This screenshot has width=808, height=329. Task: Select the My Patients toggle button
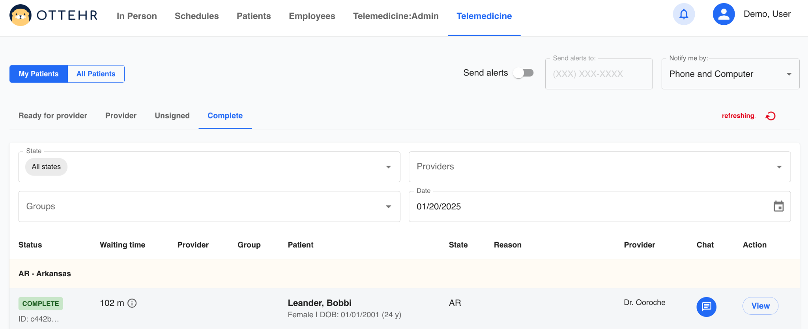coord(39,74)
